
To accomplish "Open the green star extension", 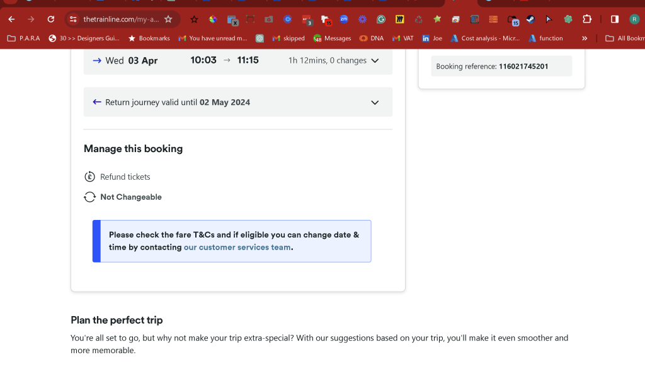I will (437, 19).
